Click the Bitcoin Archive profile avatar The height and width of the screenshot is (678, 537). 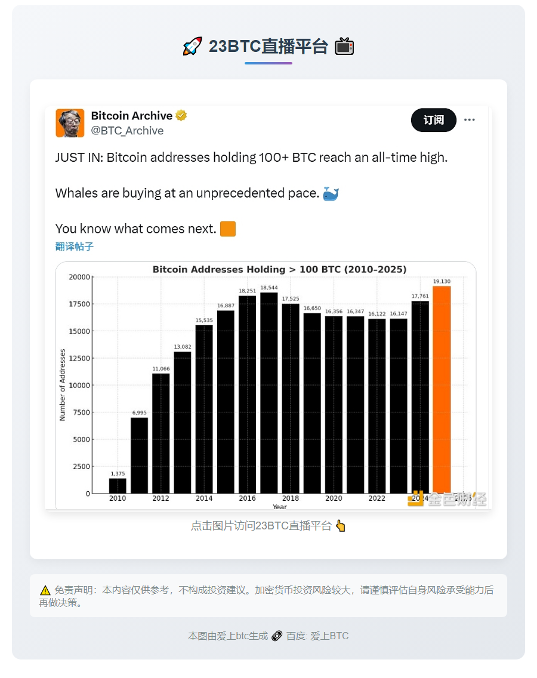[x=70, y=123]
